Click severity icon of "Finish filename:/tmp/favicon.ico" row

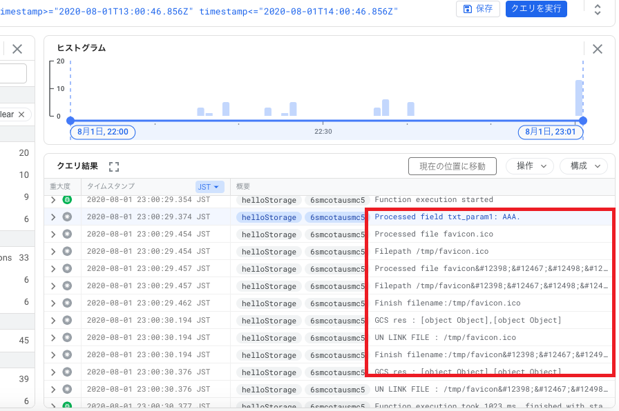[67, 303]
